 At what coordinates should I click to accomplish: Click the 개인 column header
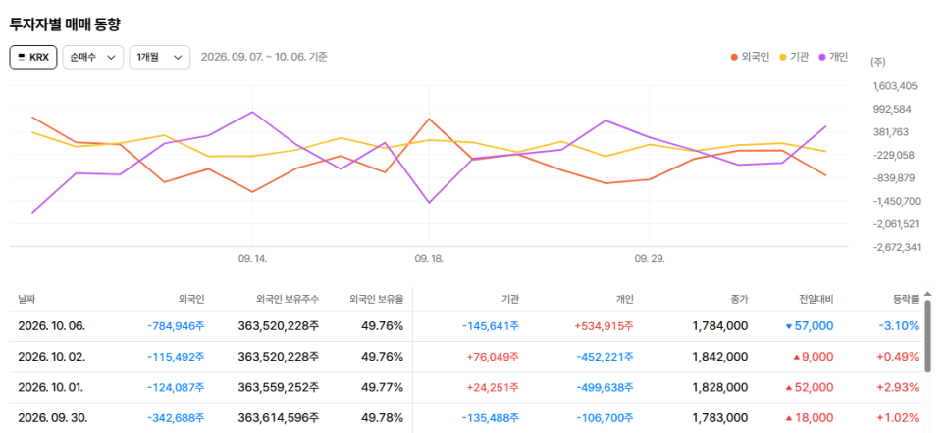coord(624,299)
